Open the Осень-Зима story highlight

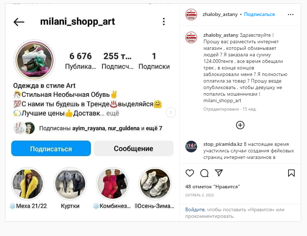tap(155, 184)
